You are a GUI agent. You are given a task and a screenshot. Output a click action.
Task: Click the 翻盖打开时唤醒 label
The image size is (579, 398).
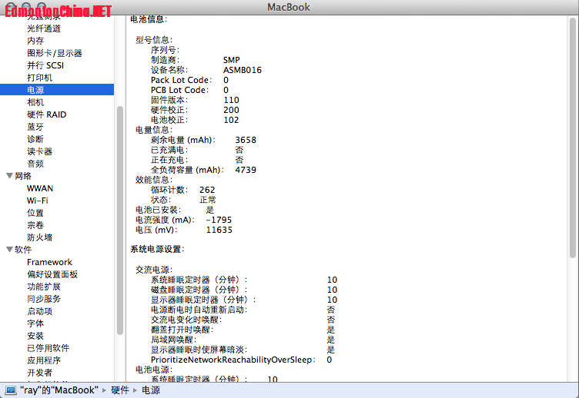tap(182, 330)
